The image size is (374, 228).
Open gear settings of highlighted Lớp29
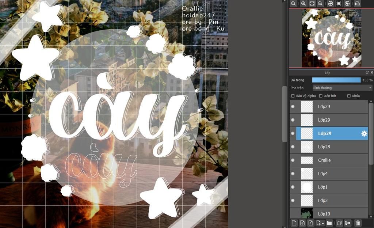click(364, 134)
